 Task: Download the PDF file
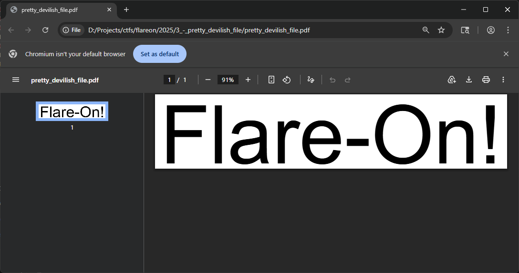(469, 80)
